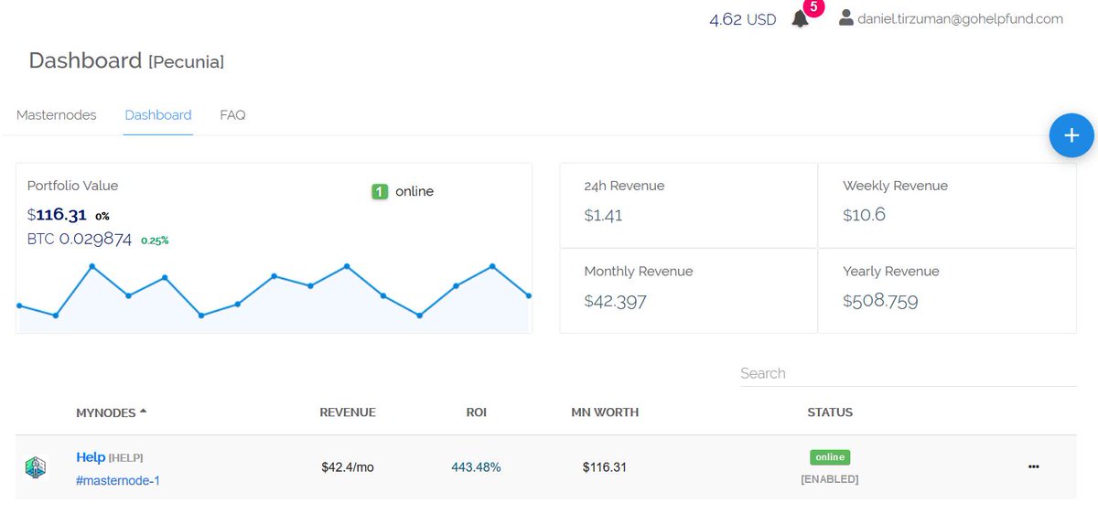Click the BTC 0.029874 value

(80, 240)
